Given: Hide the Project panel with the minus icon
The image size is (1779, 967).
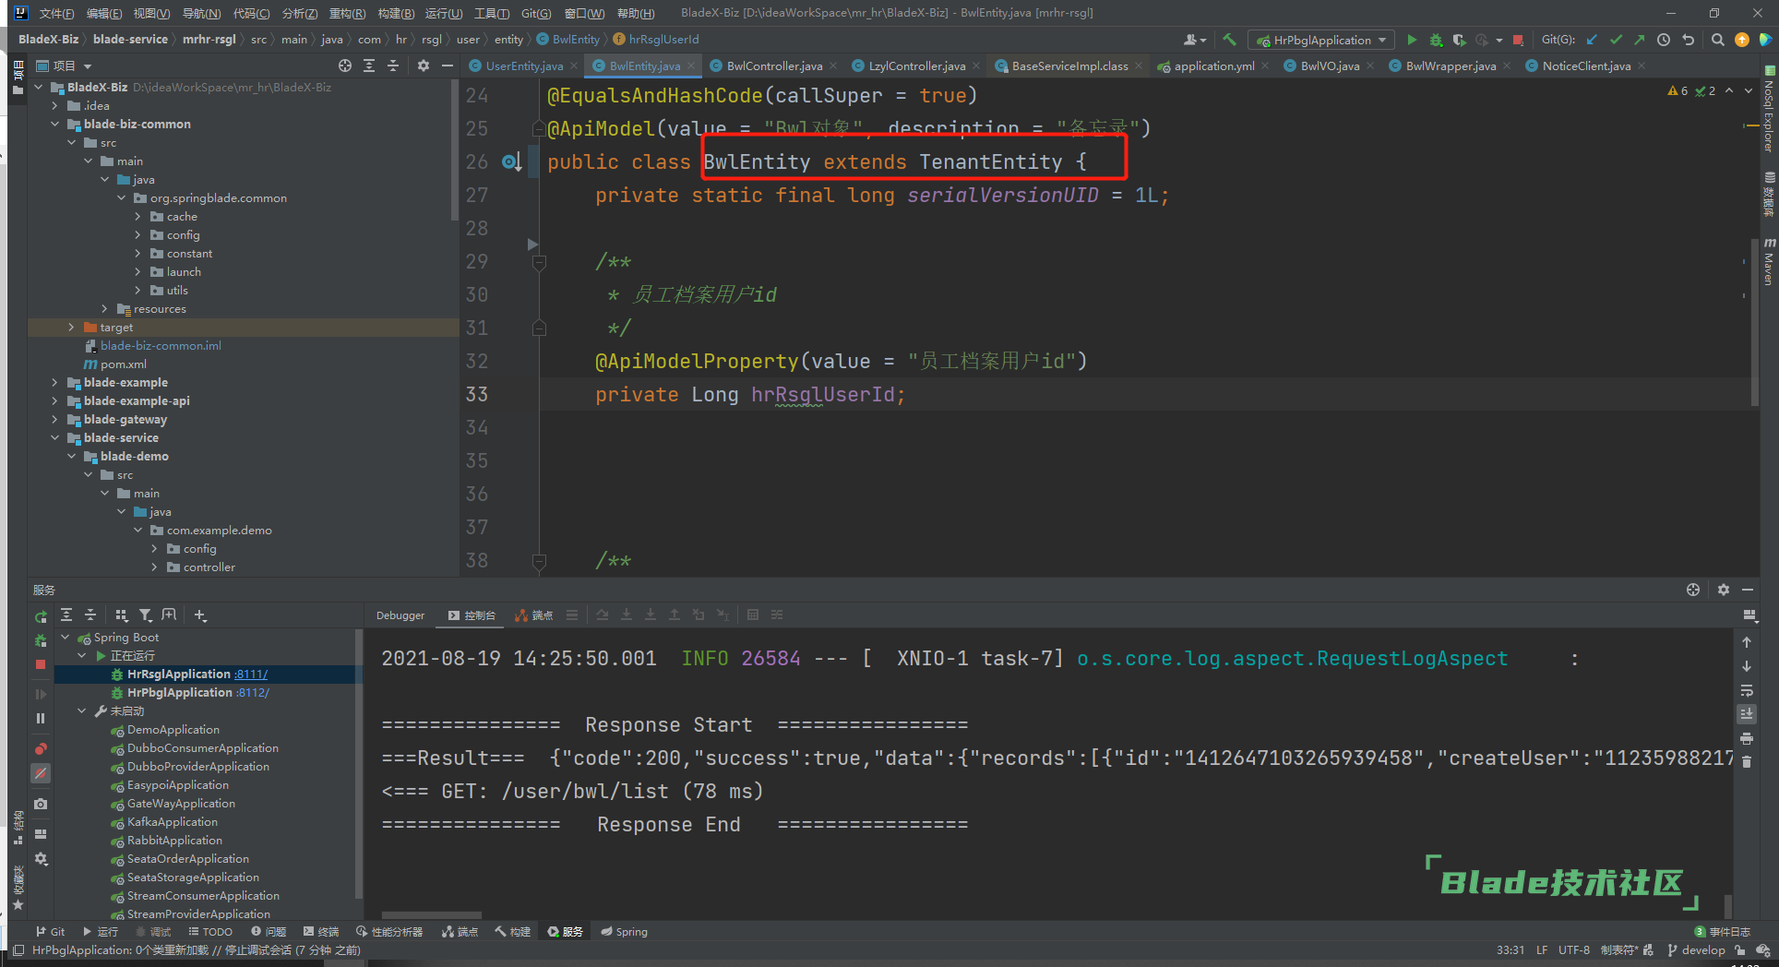Looking at the screenshot, I should 448,66.
